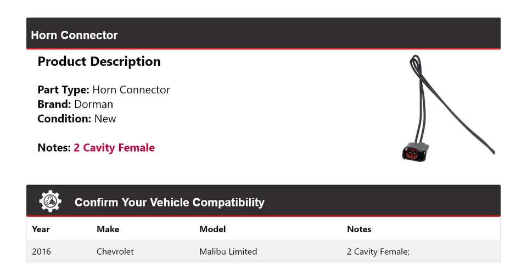527x280 pixels.
Task: Select the Part Type label
Action: tap(63, 89)
